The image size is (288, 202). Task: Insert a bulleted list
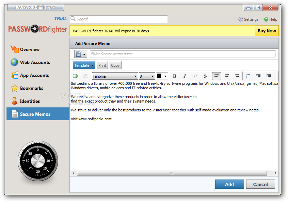tap(248, 76)
